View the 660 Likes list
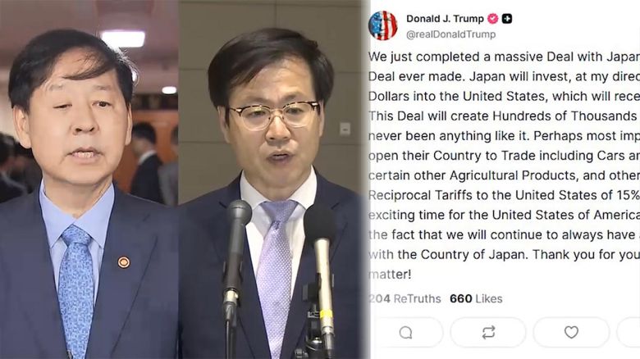Viewport: 640px width, 359px height. (x=476, y=298)
